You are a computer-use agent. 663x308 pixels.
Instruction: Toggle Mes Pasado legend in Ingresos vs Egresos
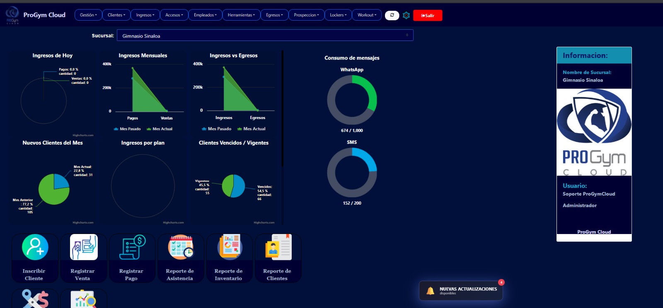click(216, 129)
